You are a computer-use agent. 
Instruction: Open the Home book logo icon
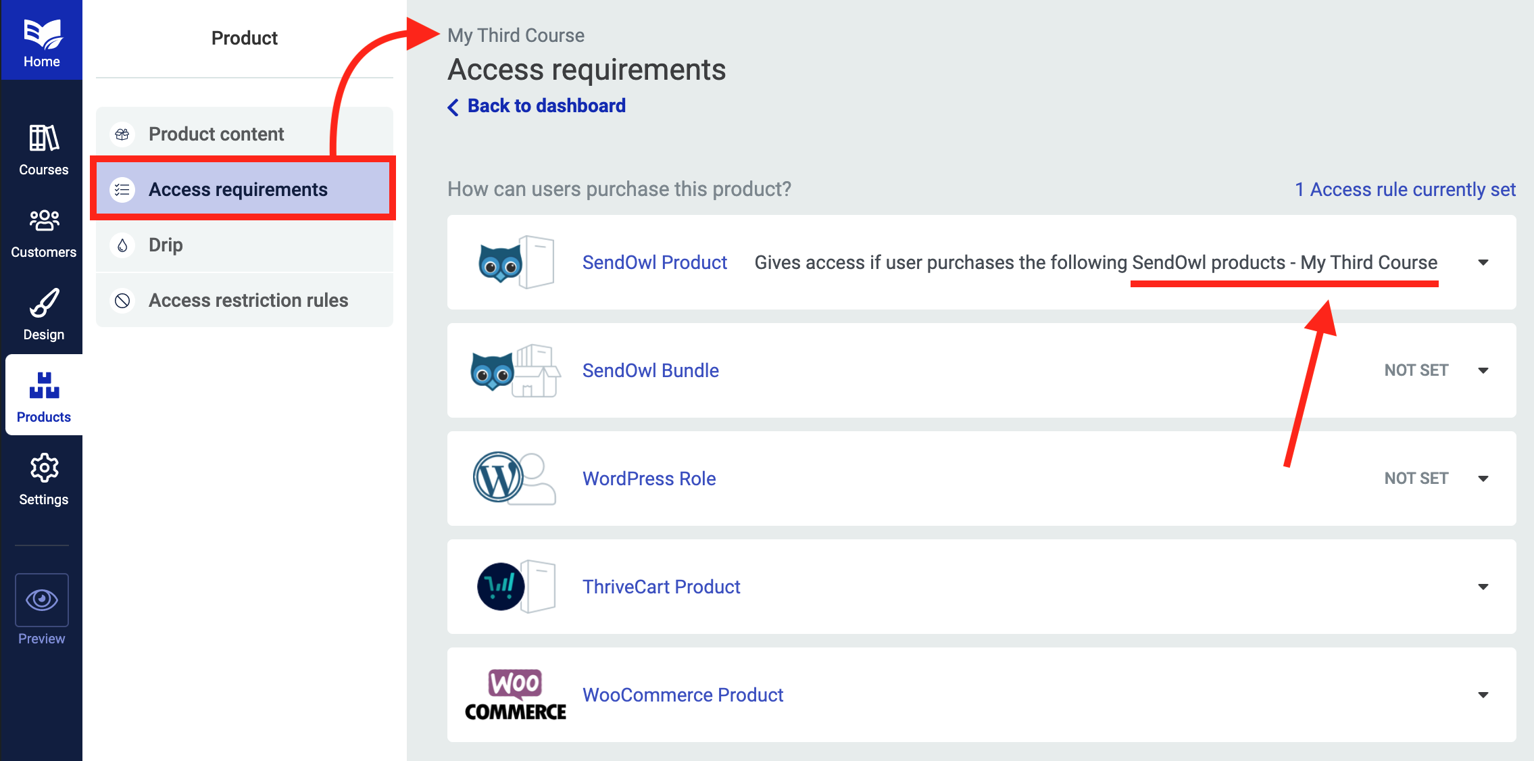(x=42, y=34)
